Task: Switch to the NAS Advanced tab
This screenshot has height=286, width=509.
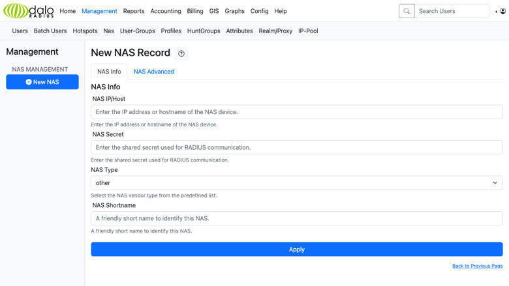Action: pos(154,72)
